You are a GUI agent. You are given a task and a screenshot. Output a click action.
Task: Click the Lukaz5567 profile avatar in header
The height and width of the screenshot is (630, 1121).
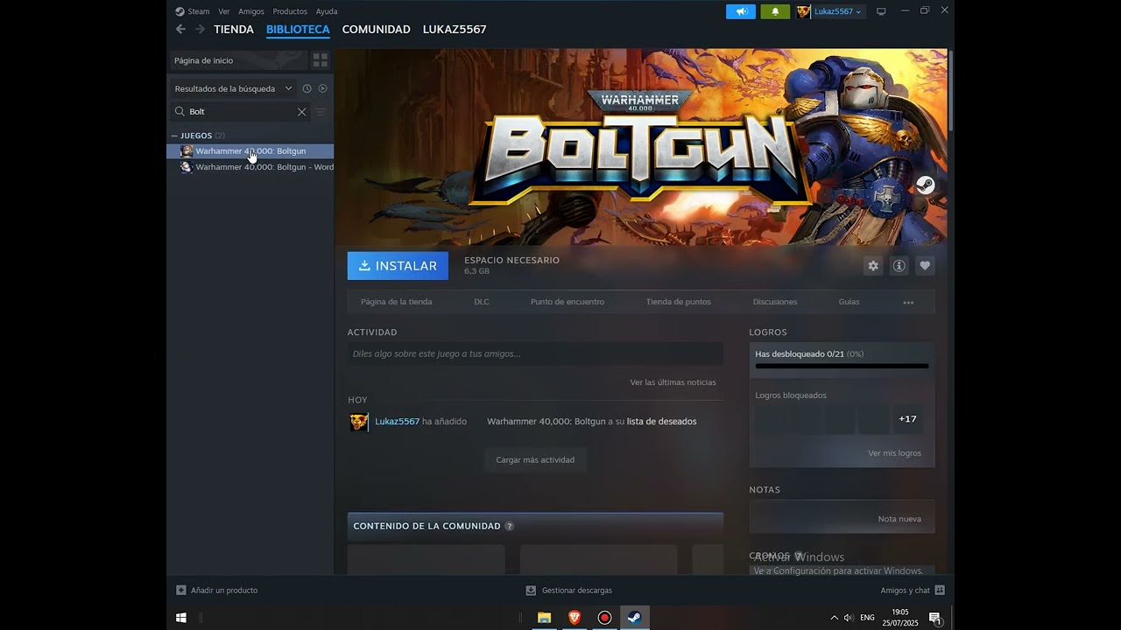tap(803, 11)
